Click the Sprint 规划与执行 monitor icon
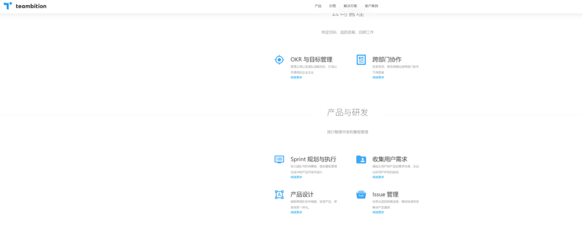 pos(279,160)
